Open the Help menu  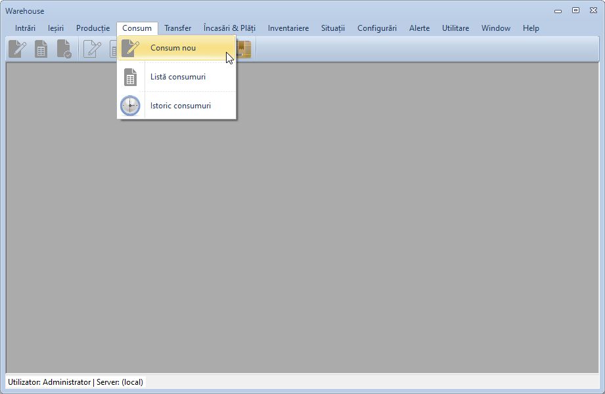pyautogui.click(x=531, y=28)
